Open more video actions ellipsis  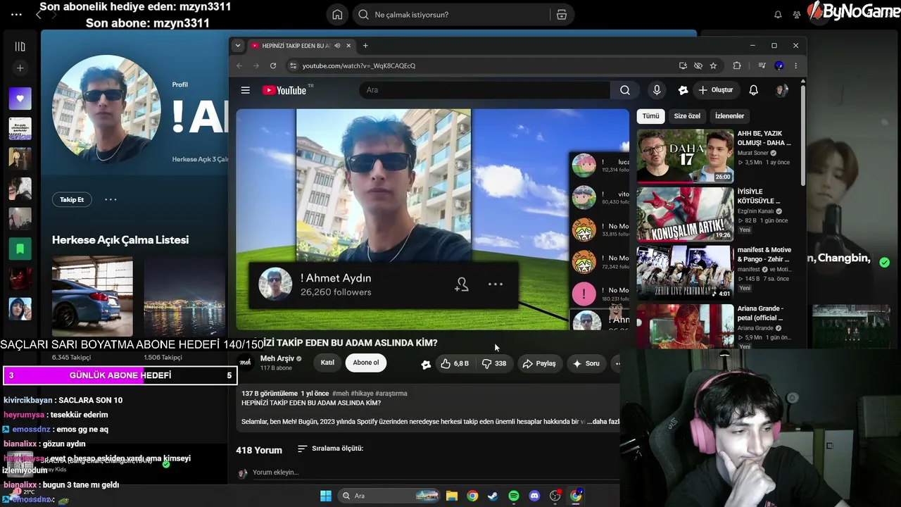tap(617, 363)
